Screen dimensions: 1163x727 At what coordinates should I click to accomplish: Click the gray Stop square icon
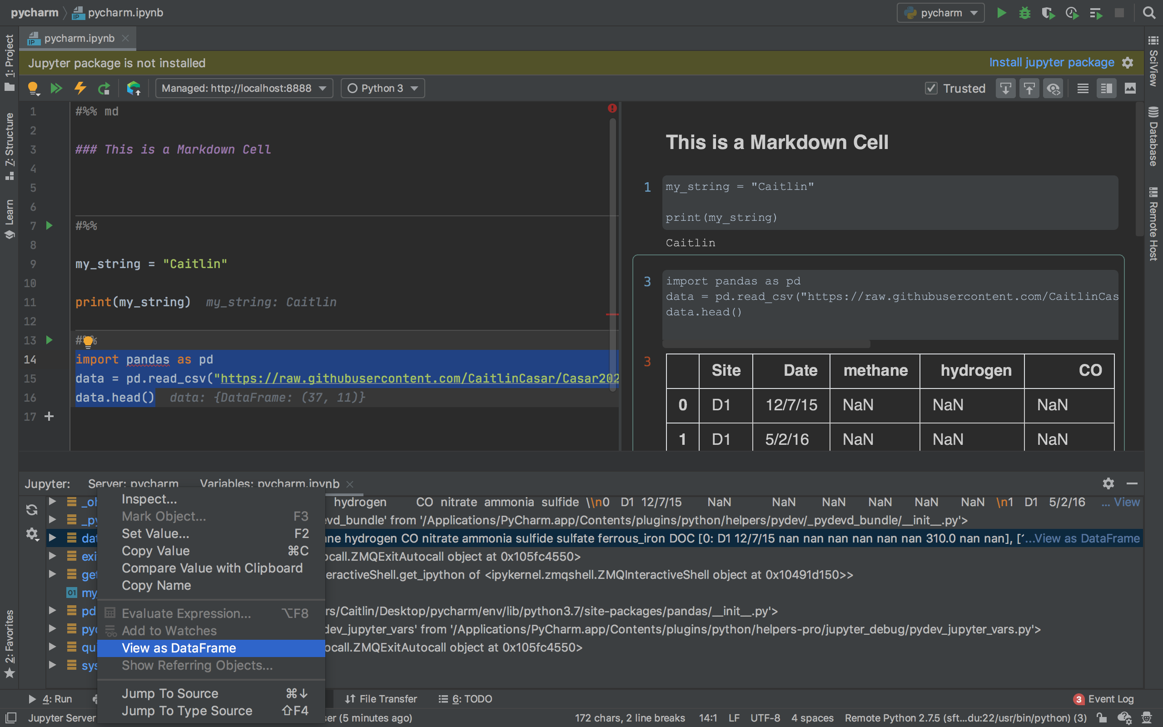pyautogui.click(x=1119, y=13)
